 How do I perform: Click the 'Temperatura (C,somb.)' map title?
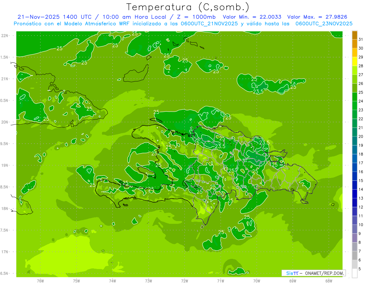click(x=188, y=7)
